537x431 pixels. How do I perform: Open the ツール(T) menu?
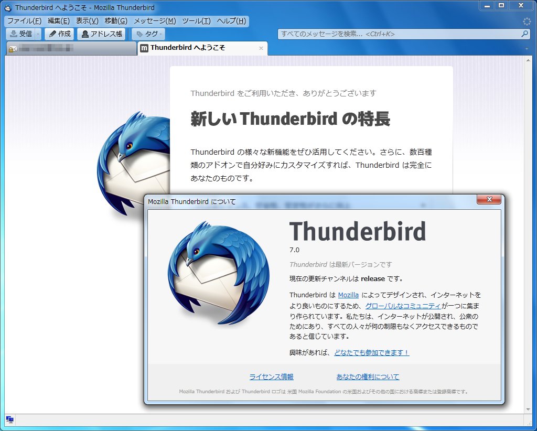coord(196,21)
